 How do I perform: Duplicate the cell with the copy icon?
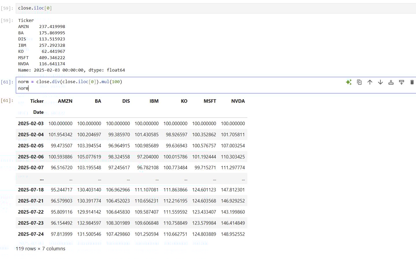pyautogui.click(x=359, y=82)
